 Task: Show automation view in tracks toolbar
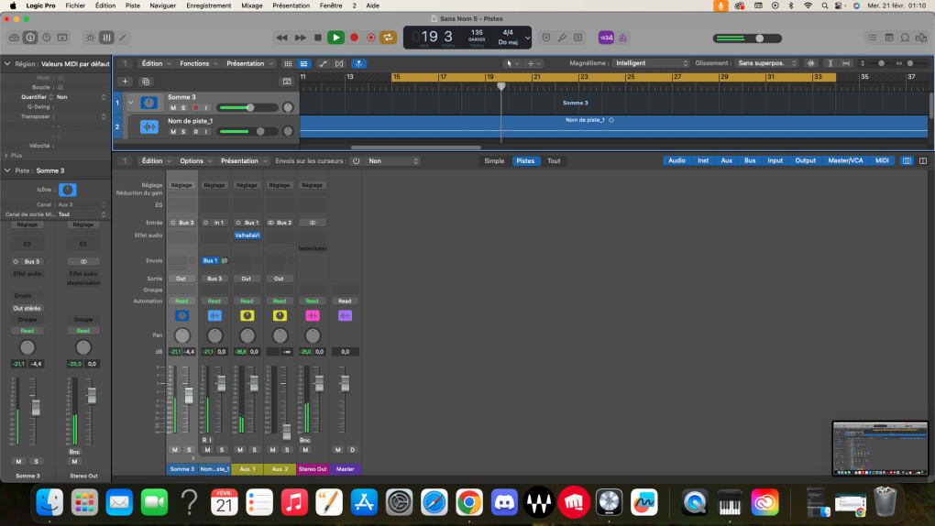pyautogui.click(x=323, y=63)
